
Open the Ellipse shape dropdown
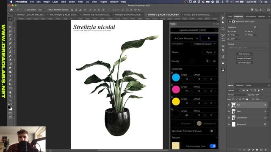(x=210, y=52)
